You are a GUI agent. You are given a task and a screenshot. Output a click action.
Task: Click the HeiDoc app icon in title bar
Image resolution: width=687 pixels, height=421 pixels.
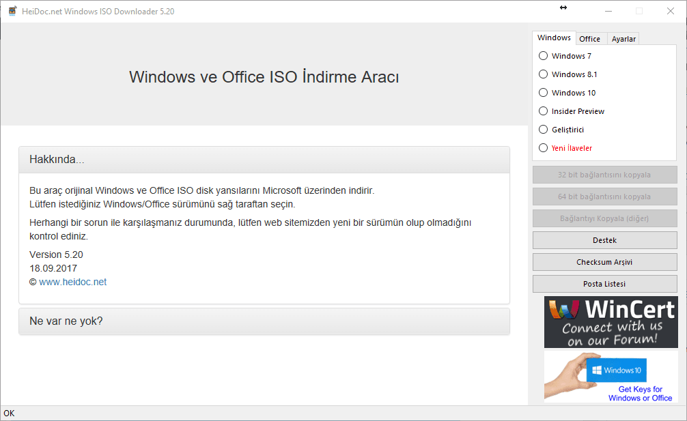13,11
